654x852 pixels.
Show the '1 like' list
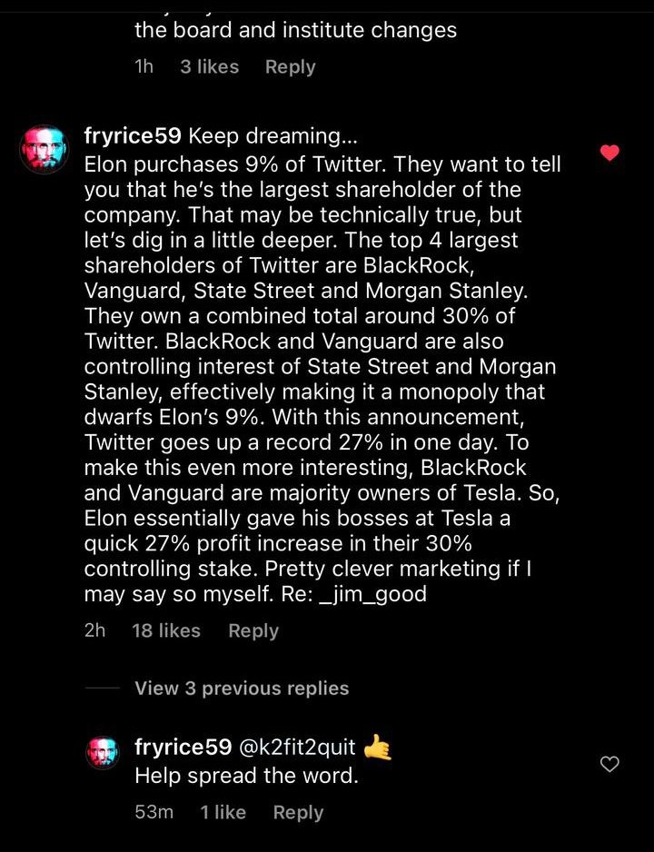pos(223,812)
